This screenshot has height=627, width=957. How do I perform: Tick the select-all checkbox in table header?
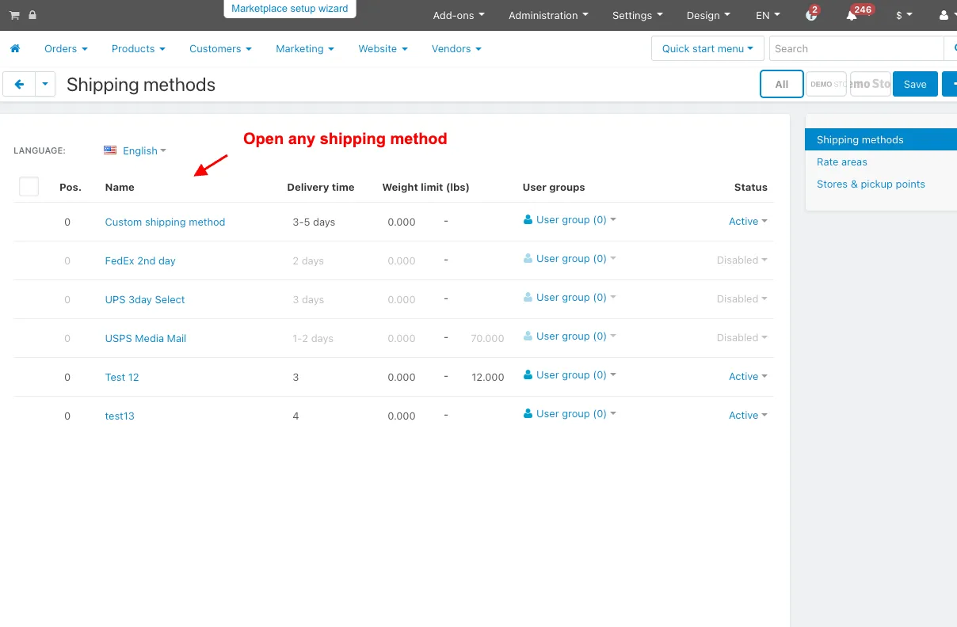(29, 186)
